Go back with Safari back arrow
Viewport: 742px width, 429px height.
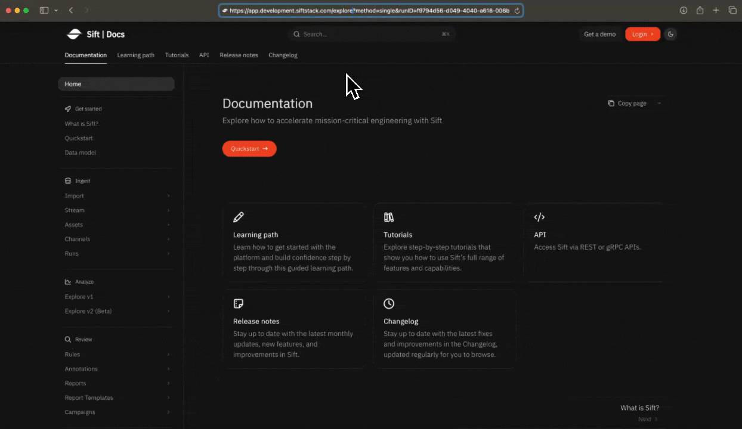tap(71, 10)
